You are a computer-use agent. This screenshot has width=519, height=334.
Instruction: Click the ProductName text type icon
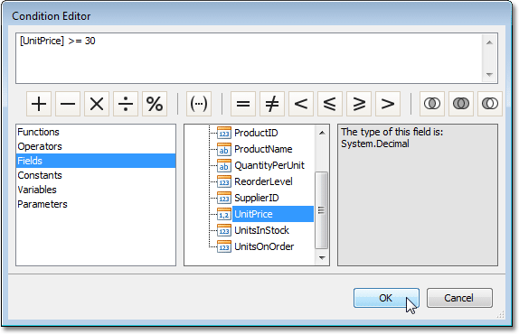coord(224,149)
